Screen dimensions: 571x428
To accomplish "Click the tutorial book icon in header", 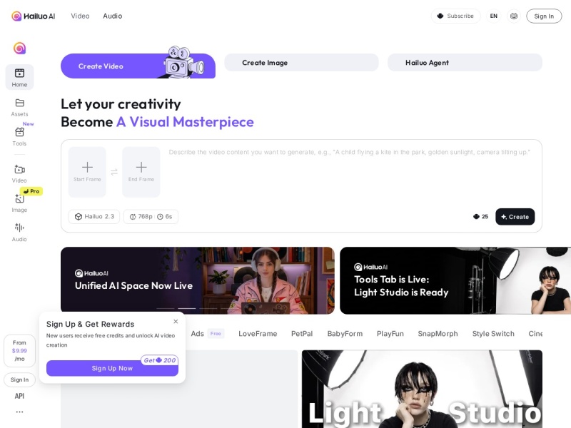I will click(x=513, y=16).
